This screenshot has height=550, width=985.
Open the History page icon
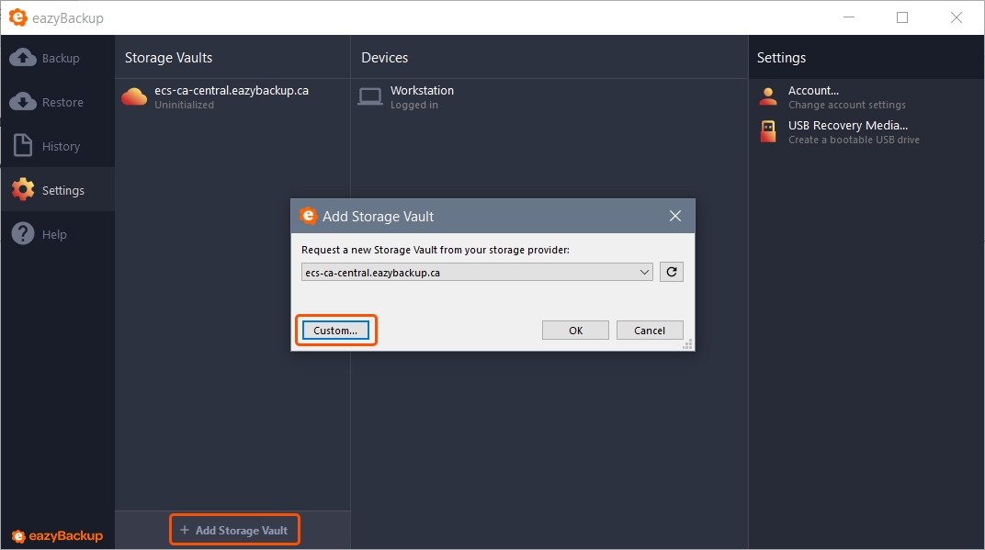tap(23, 145)
